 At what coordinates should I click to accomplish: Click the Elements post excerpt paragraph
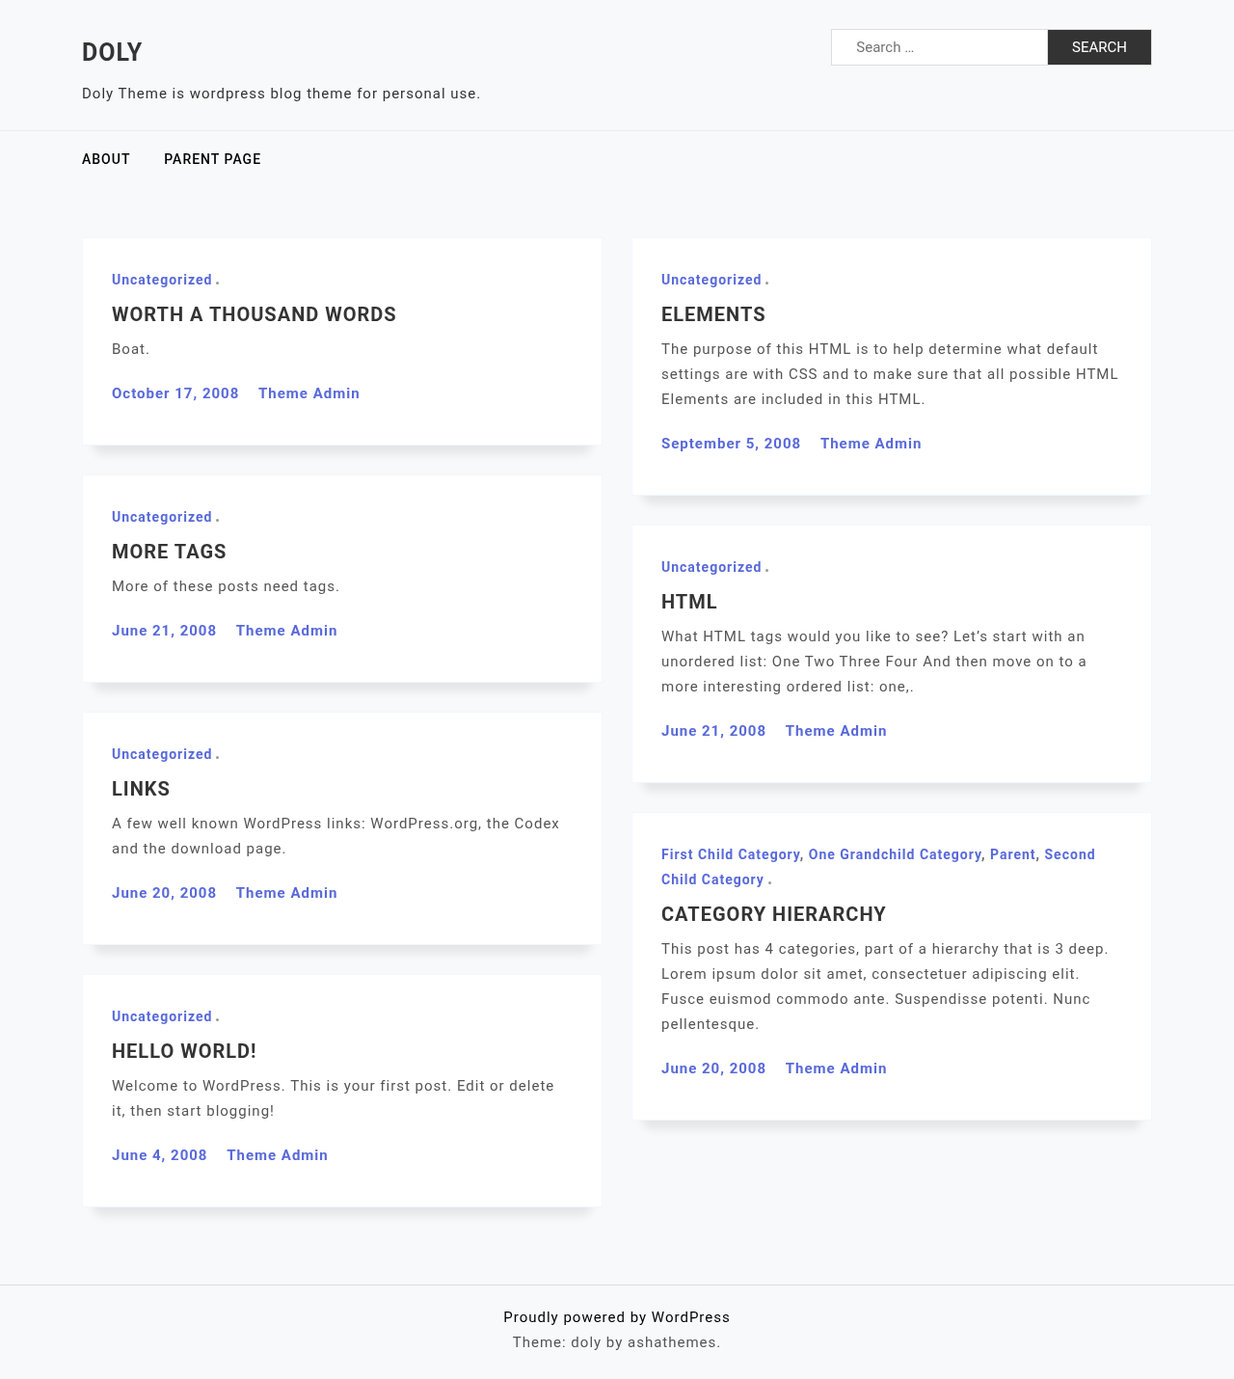tap(890, 374)
